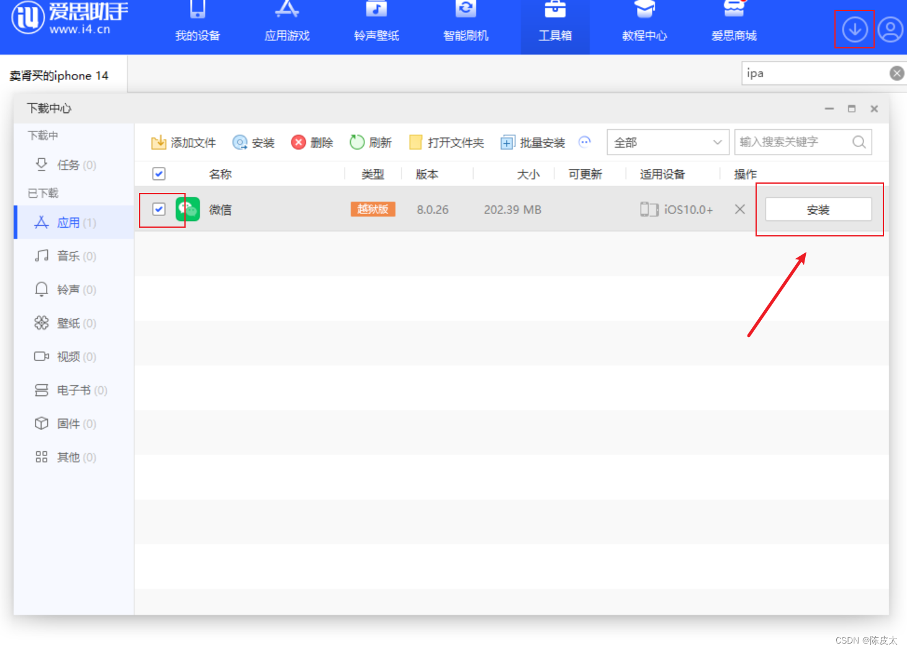The width and height of the screenshot is (907, 651).
Task: Sort by the 版本 column header
Action: click(x=427, y=174)
